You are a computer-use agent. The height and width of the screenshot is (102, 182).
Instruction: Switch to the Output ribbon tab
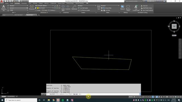tap(41, 3)
